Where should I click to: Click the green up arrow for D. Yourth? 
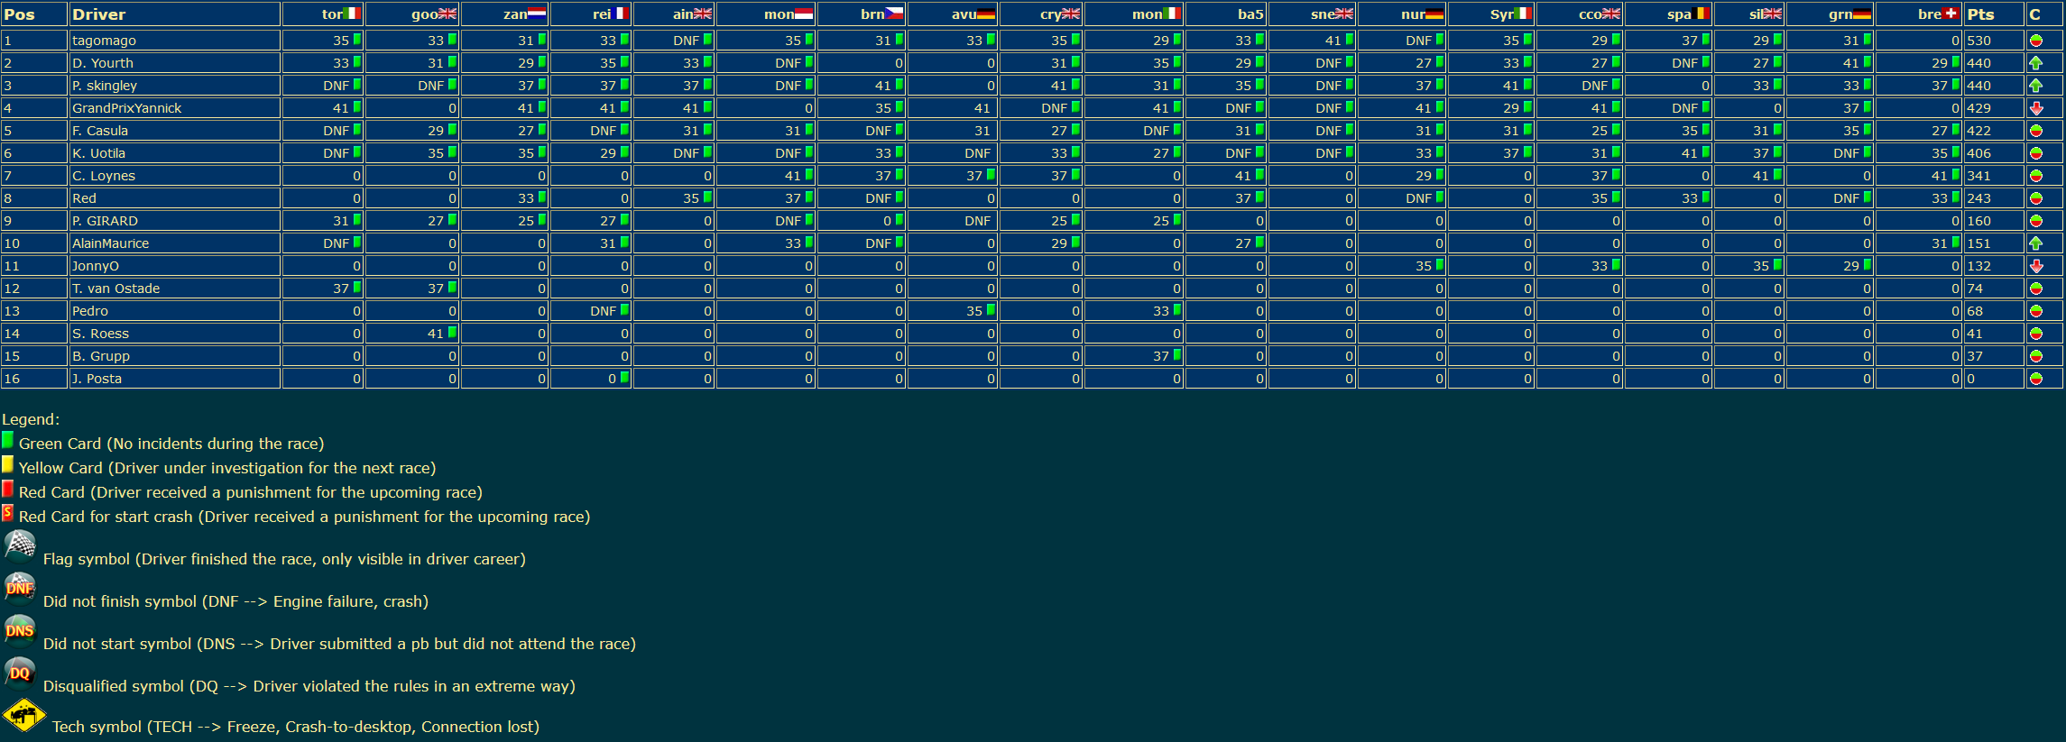pos(2036,63)
